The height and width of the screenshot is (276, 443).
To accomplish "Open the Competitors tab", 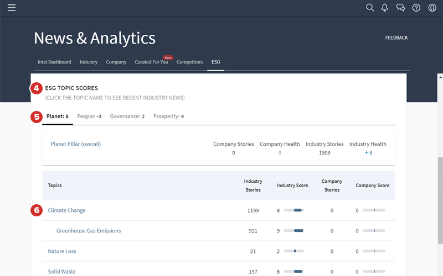I will click(x=190, y=62).
